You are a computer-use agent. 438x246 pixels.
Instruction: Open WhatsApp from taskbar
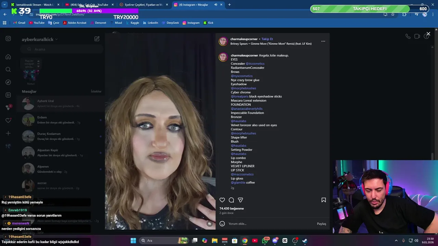[265, 241]
